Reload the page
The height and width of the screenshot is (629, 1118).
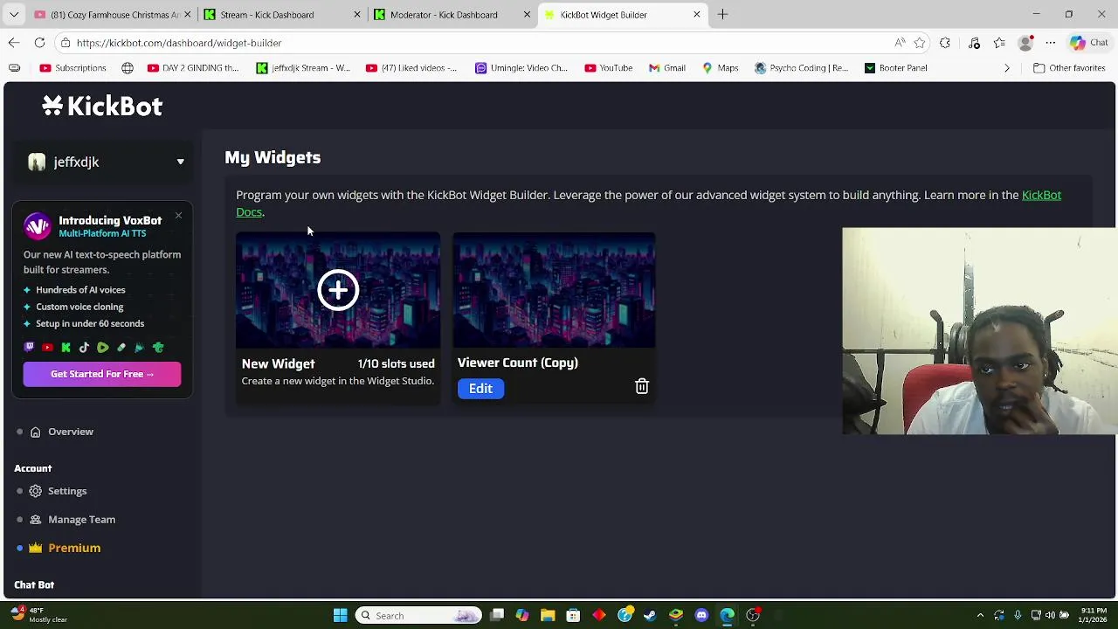click(39, 43)
